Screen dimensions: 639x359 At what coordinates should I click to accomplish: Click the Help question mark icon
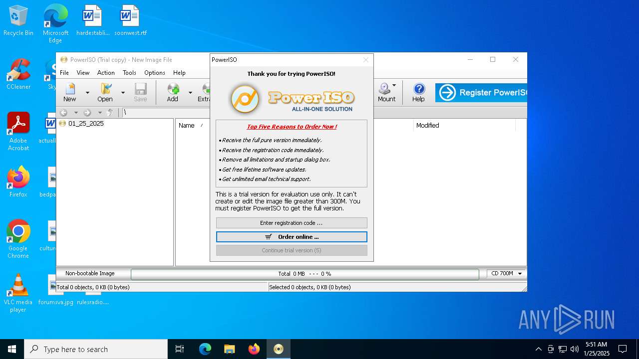click(x=419, y=92)
